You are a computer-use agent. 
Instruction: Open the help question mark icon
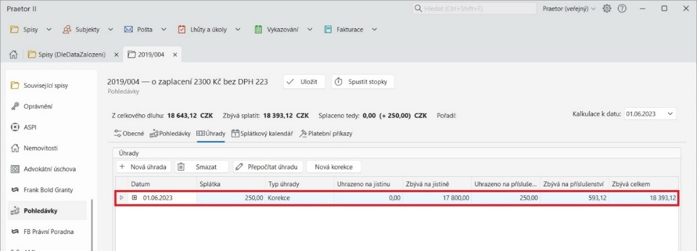tap(622, 8)
